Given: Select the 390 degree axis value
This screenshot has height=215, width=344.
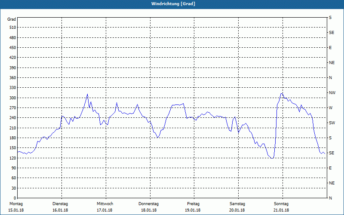Looking at the screenshot, I should pos(13,68).
